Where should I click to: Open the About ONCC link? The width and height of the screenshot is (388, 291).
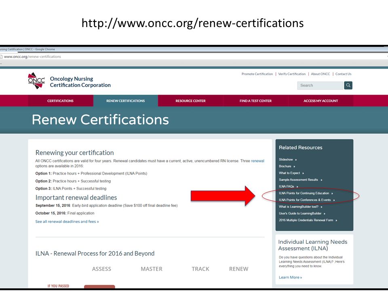click(x=321, y=74)
